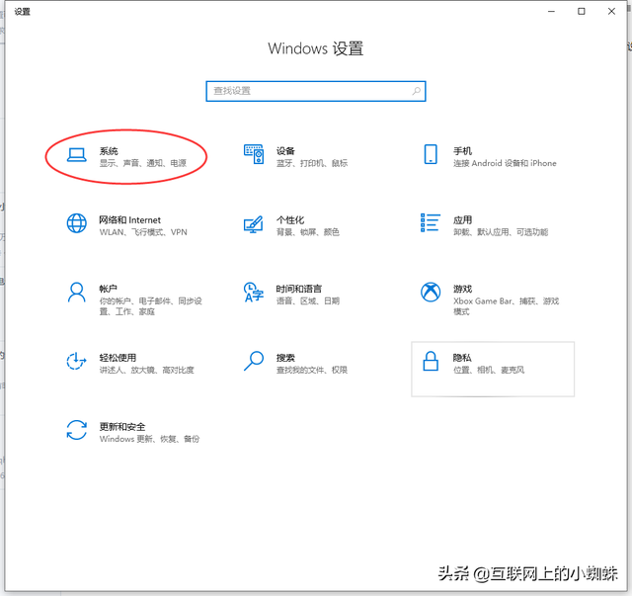Screen dimensions: 632x596
Task: Open the 轻松使用 settings title
Action: click(118, 358)
